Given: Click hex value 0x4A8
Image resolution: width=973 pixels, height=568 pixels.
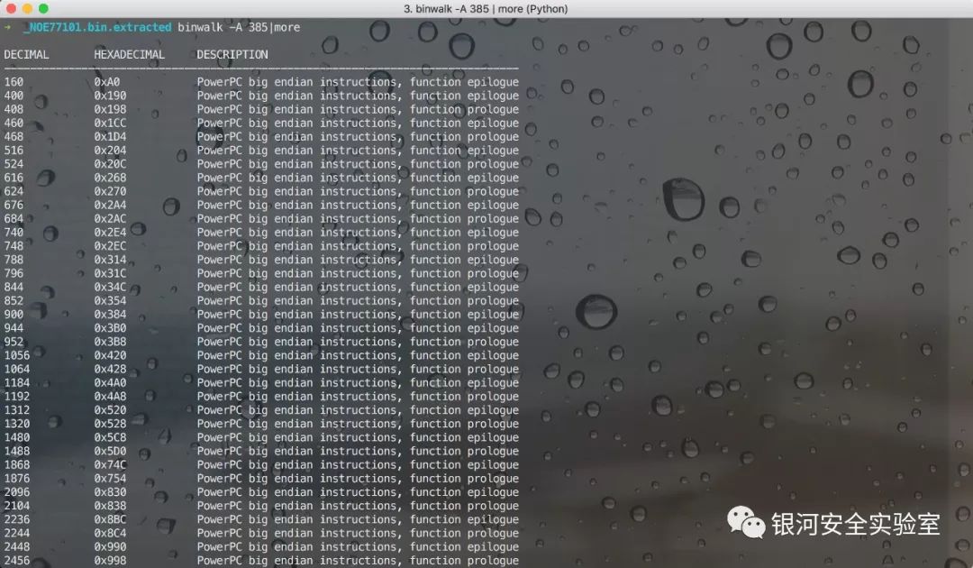Looking at the screenshot, I should [x=110, y=396].
